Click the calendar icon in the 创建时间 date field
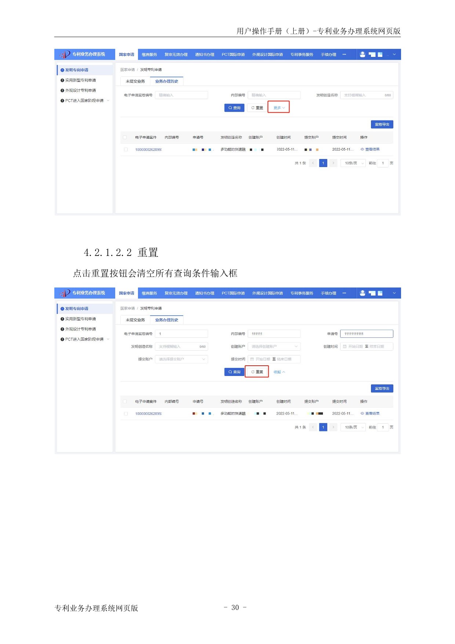 point(345,347)
